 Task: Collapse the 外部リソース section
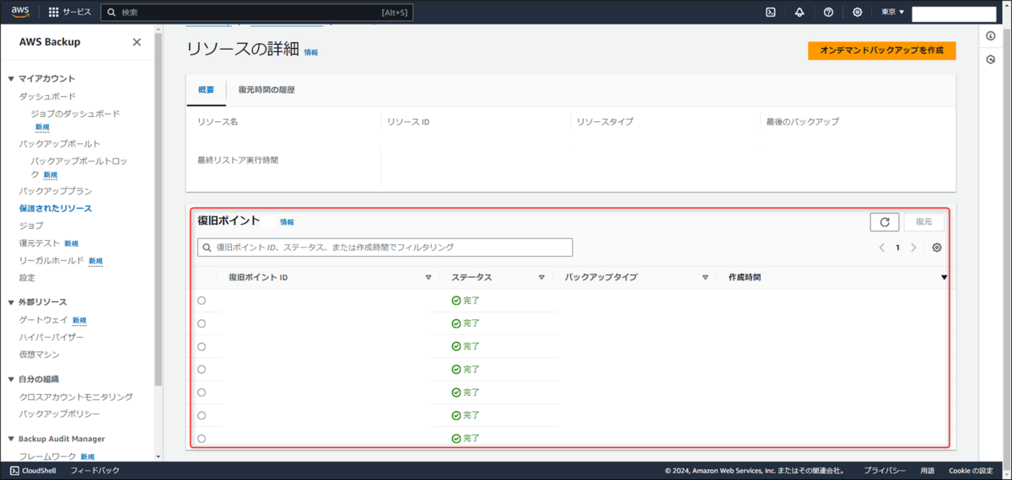(x=11, y=301)
